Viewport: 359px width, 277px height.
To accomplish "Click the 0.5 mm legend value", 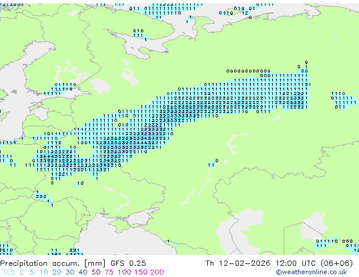I will click(9, 272).
